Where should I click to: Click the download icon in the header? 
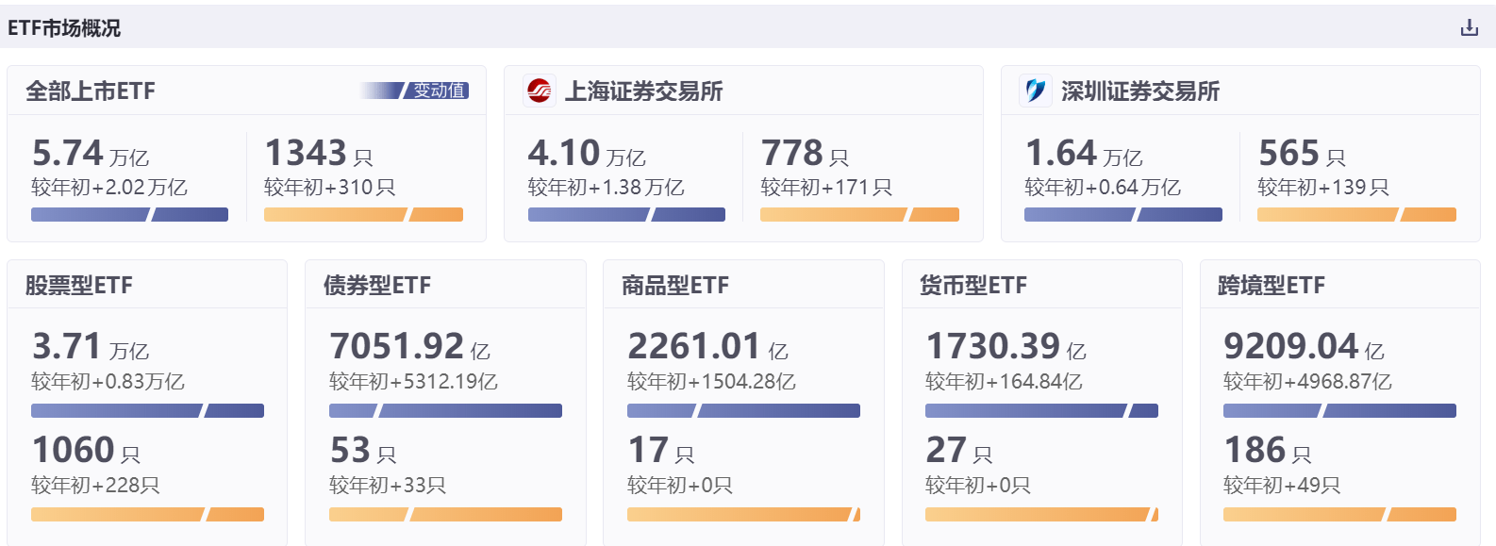1469,28
